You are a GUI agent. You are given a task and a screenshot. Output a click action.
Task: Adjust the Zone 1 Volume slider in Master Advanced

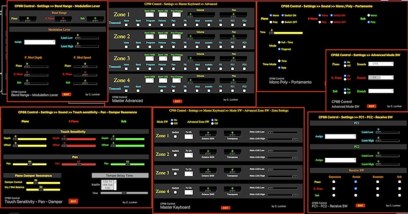coord(202,16)
